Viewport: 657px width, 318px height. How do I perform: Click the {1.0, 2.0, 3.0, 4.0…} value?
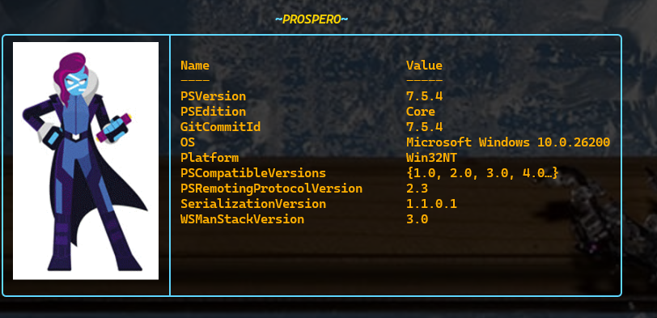click(482, 173)
